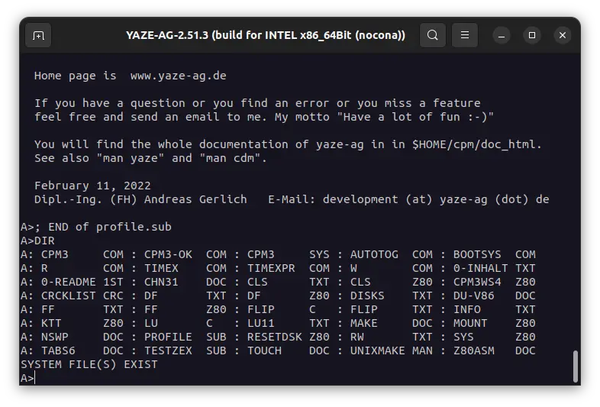Click the file name CHN31

coord(161,283)
